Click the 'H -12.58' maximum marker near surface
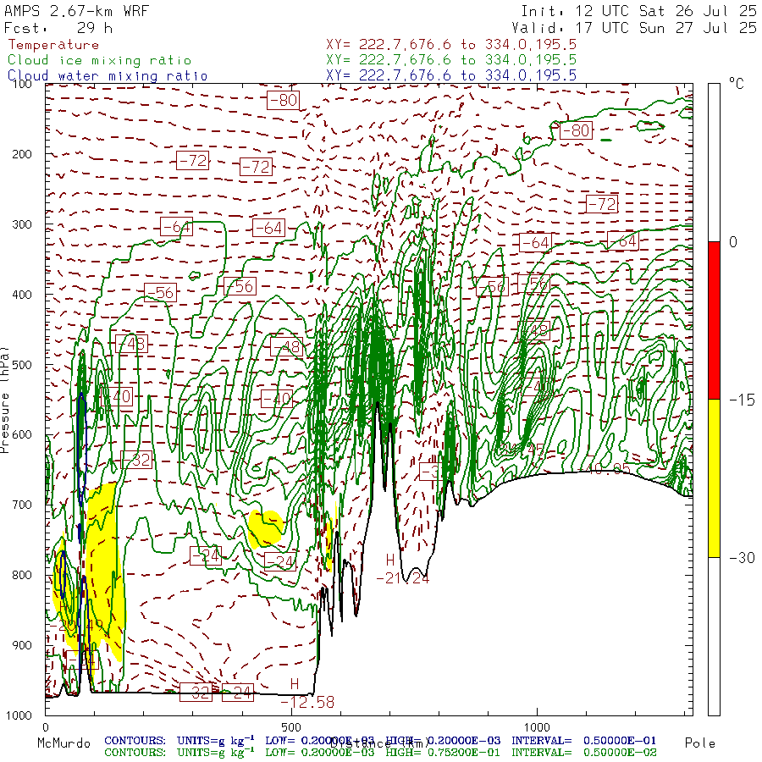762x762 pixels. coord(307,693)
